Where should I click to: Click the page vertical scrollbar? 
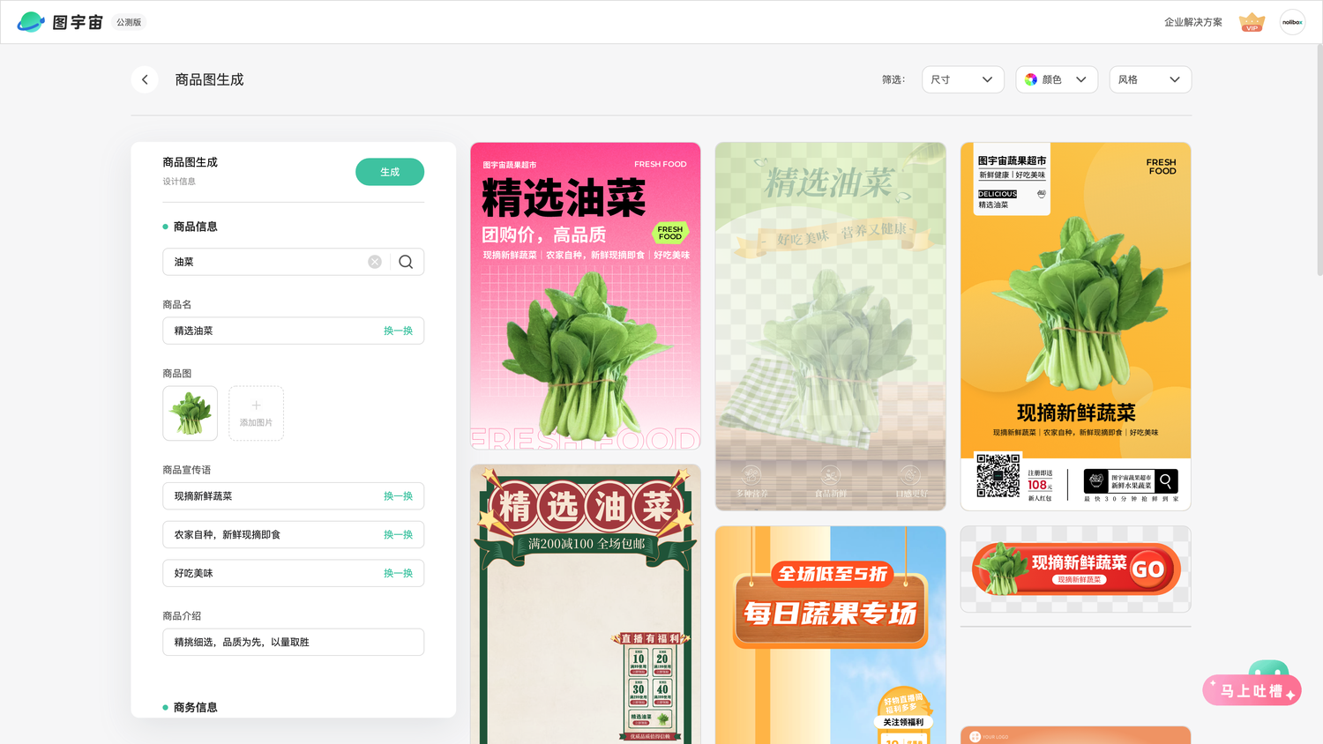pyautogui.click(x=1319, y=159)
